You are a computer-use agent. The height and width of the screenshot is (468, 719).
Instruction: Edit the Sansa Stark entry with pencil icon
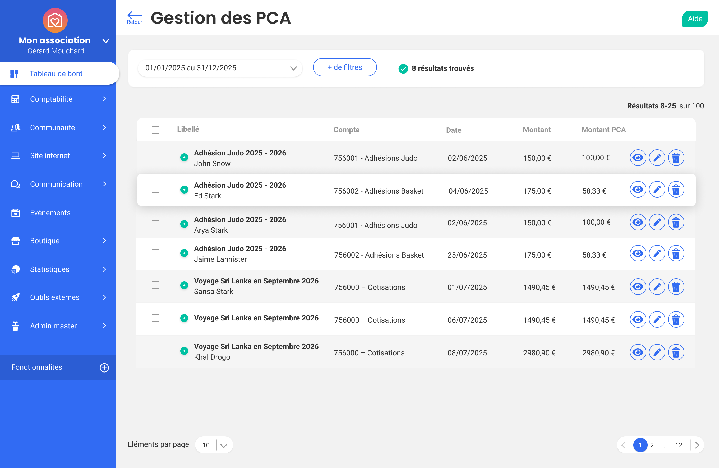click(x=657, y=287)
